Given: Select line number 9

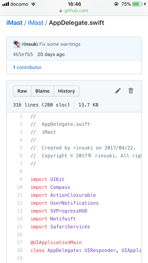Looking at the screenshot, I should tap(21, 179).
